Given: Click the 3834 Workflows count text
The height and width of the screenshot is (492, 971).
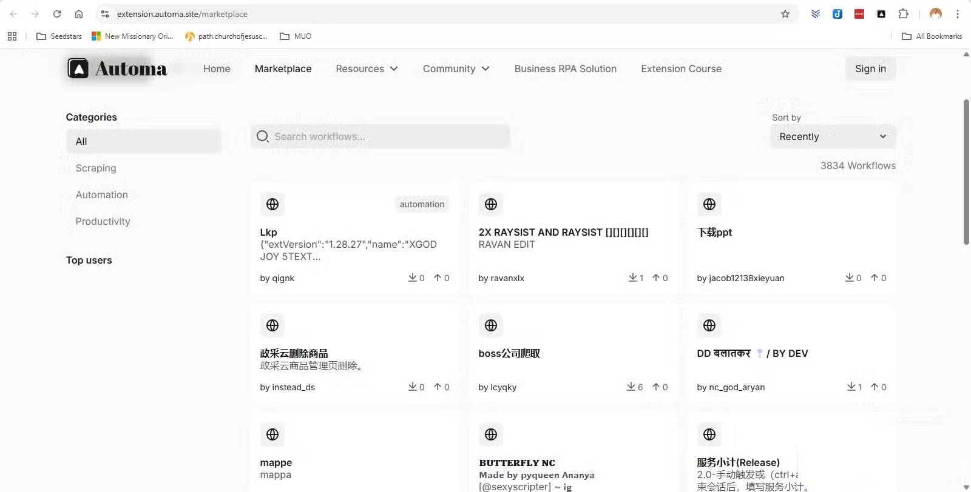Looking at the screenshot, I should [858, 165].
